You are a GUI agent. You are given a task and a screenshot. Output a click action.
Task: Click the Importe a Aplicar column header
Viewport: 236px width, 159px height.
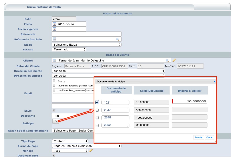(190, 90)
